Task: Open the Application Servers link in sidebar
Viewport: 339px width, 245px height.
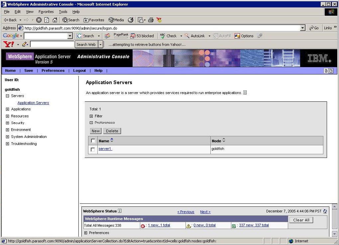Action: pyautogui.click(x=33, y=103)
